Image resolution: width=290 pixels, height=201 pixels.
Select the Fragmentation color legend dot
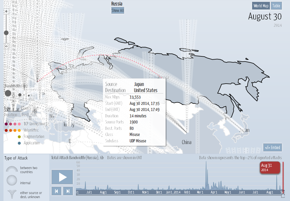[19, 137]
